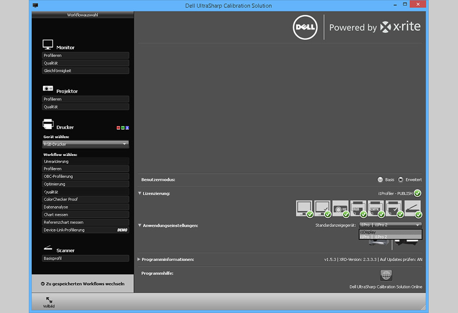458x313 pixels.
Task: Select the projector license icon
Action: pyautogui.click(x=341, y=208)
